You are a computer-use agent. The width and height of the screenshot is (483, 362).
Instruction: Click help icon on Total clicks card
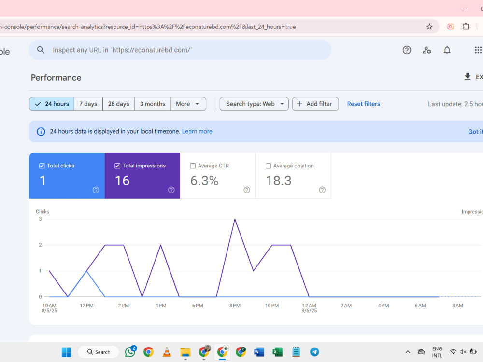tap(96, 190)
